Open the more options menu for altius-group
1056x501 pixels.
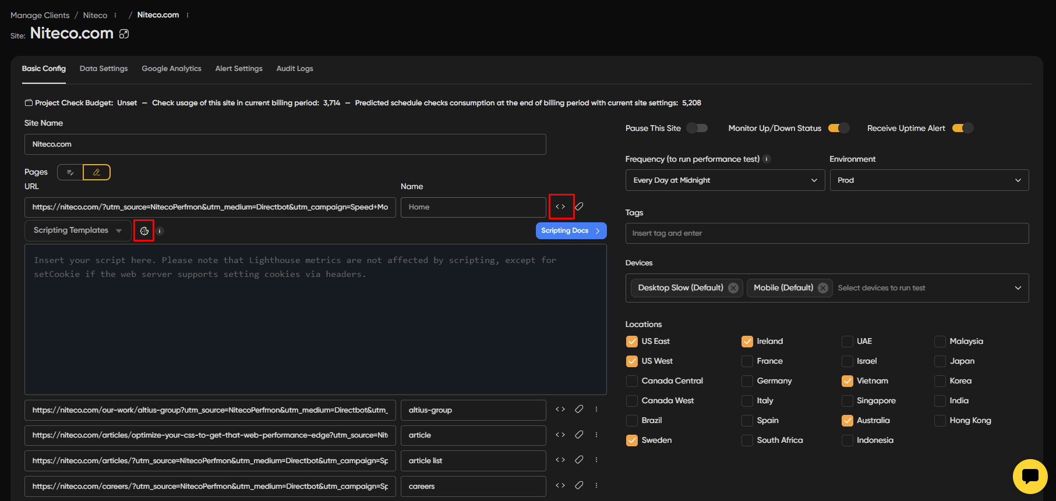pos(596,409)
